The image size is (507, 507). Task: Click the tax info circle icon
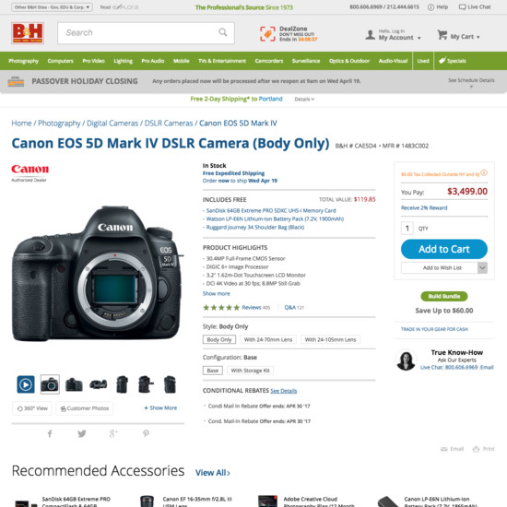pos(484,173)
